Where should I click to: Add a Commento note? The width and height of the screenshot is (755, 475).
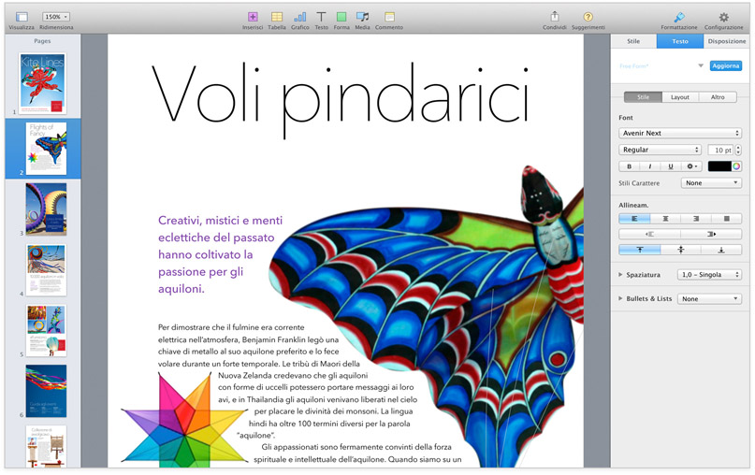click(389, 18)
